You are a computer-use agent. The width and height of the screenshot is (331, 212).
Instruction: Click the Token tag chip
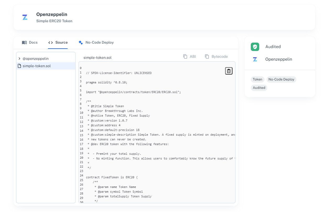point(258,79)
